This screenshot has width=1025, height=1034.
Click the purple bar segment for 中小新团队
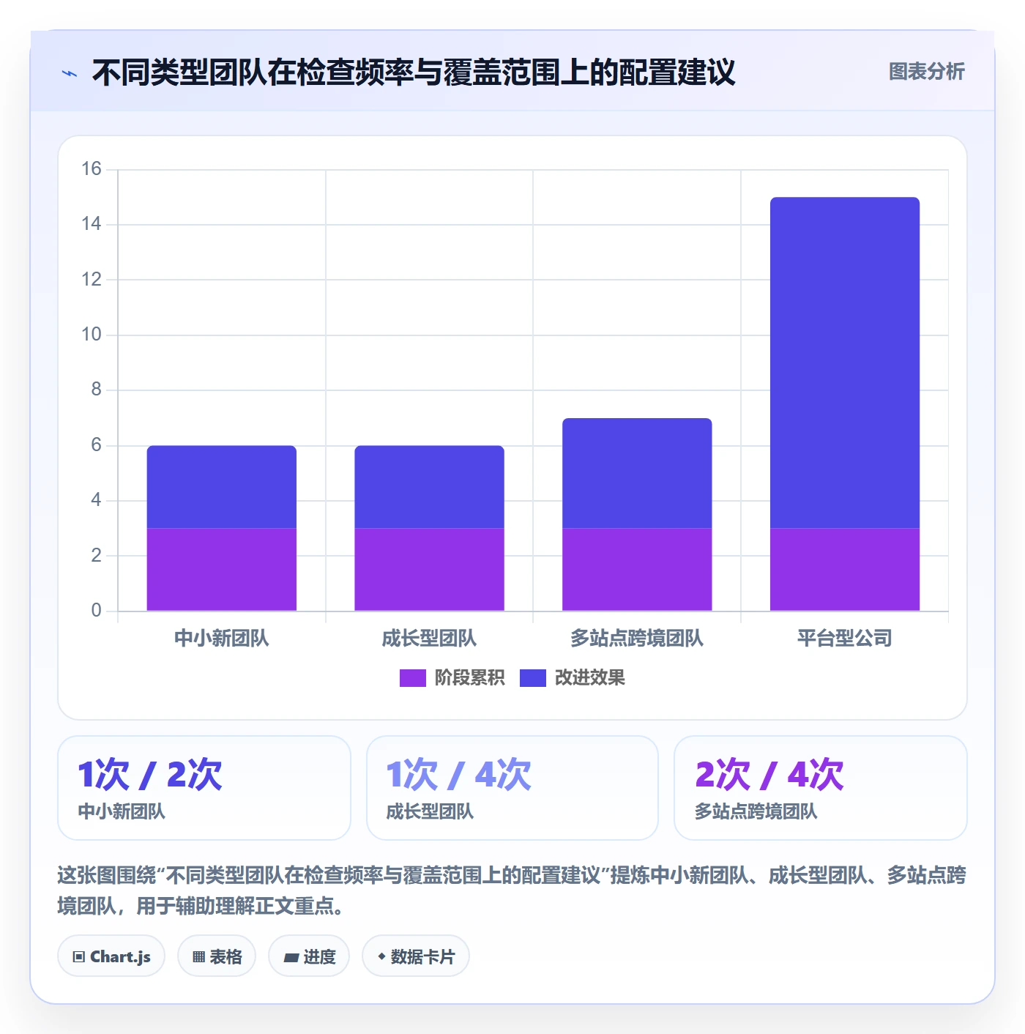[x=222, y=569]
